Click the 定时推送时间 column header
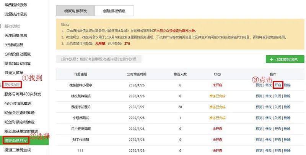This screenshot has height=155, width=306. pos(137,74)
